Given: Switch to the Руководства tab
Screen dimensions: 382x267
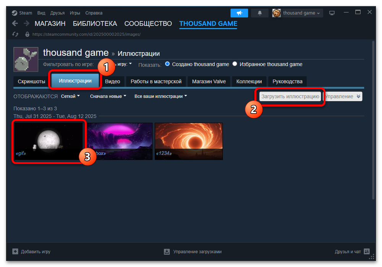Looking at the screenshot, I should 288,82.
